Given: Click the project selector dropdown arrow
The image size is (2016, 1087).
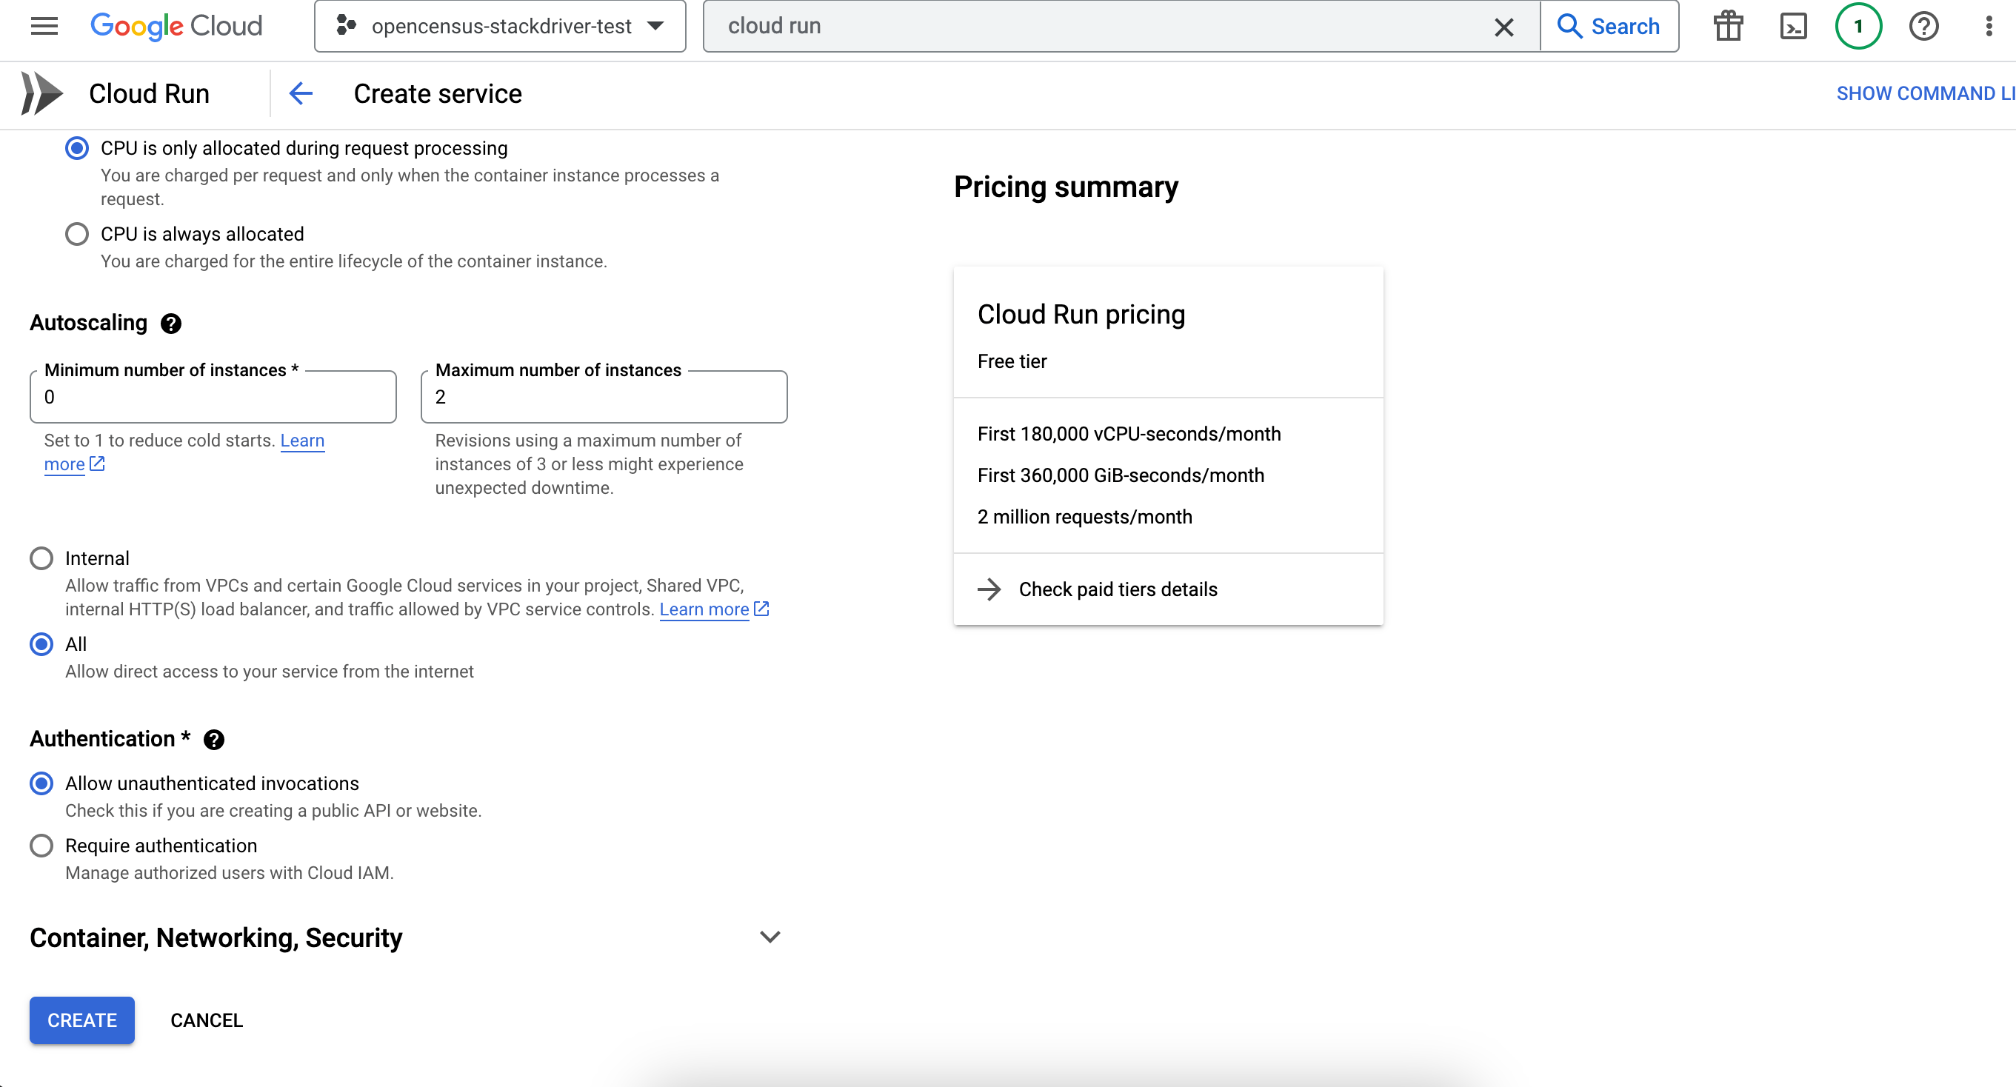Looking at the screenshot, I should click(x=655, y=27).
